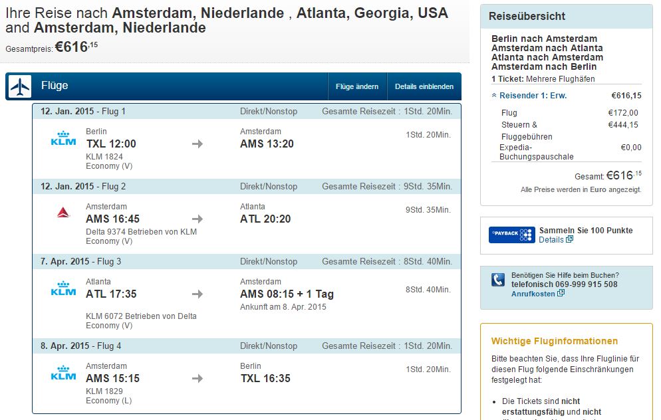Click the KLM logo for flight KLM 1824
Image resolution: width=661 pixels, height=420 pixels.
63,138
